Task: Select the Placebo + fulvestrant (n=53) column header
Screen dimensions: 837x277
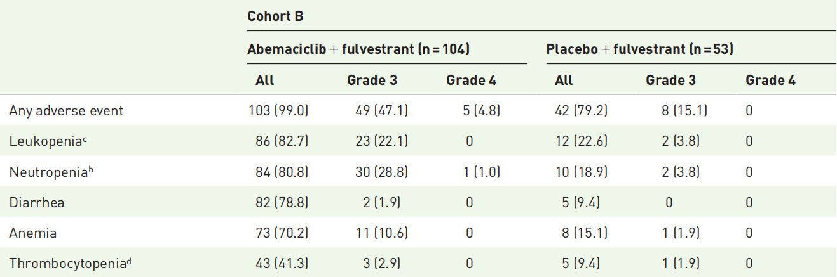Action: [640, 48]
